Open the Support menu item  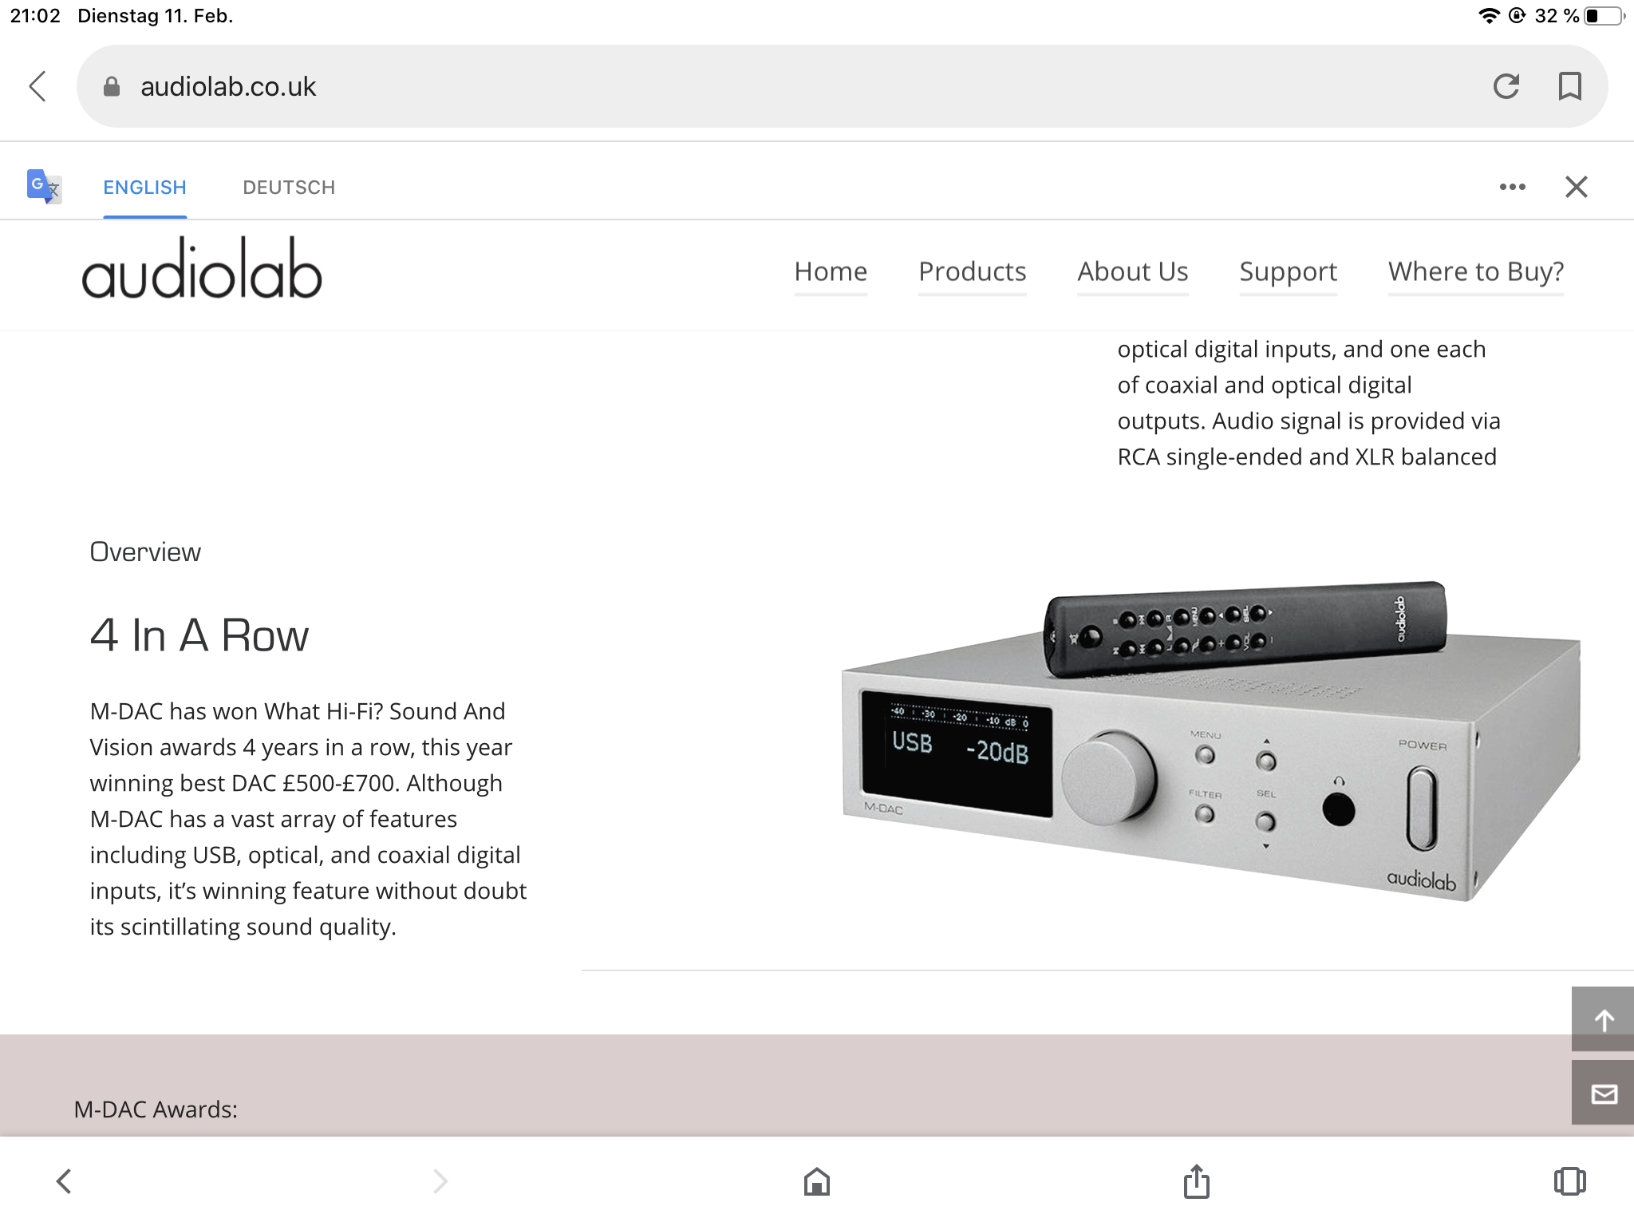coord(1289,272)
